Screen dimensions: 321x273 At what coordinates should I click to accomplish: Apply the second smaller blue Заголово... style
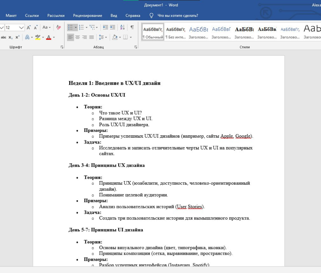point(221,32)
